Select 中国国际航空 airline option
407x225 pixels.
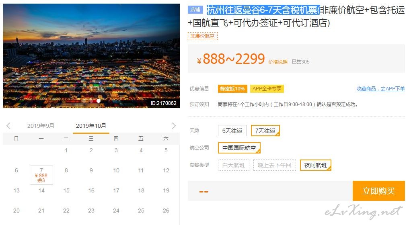pos(239,148)
